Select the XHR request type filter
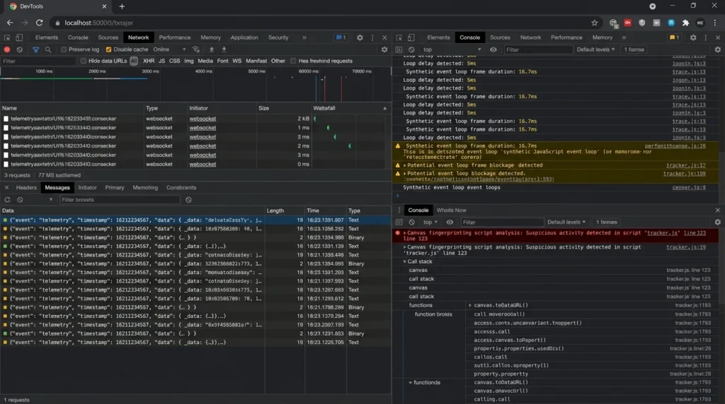This screenshot has width=725, height=404. pyautogui.click(x=149, y=61)
